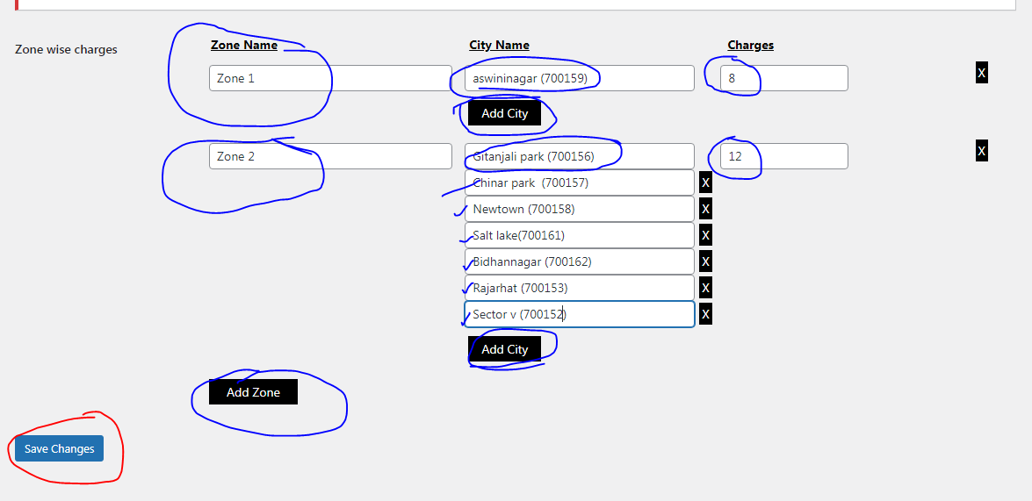Delete the Bidhannagar city row
1032x501 pixels.
[x=705, y=261]
